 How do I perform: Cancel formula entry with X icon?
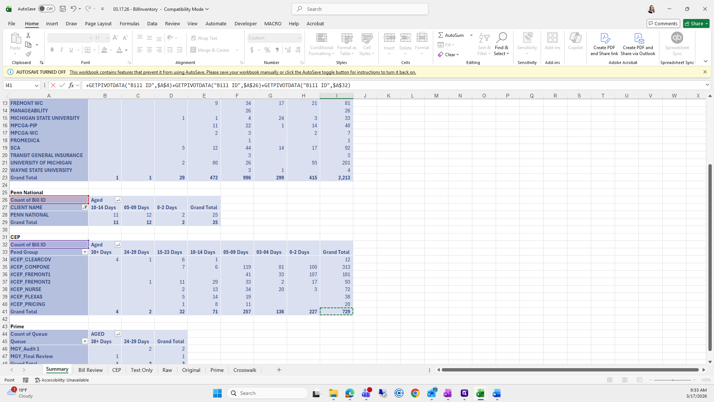(53, 85)
